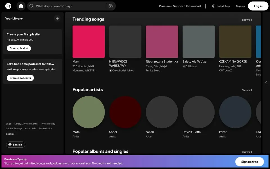This screenshot has height=169, width=270.
Task: Click Browse podcasts button
Action: click(x=20, y=78)
